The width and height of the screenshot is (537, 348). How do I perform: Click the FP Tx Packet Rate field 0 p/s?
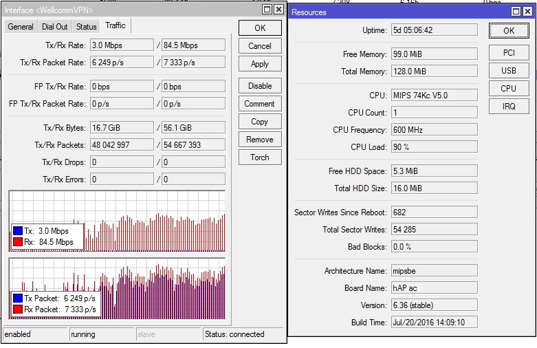pyautogui.click(x=122, y=103)
